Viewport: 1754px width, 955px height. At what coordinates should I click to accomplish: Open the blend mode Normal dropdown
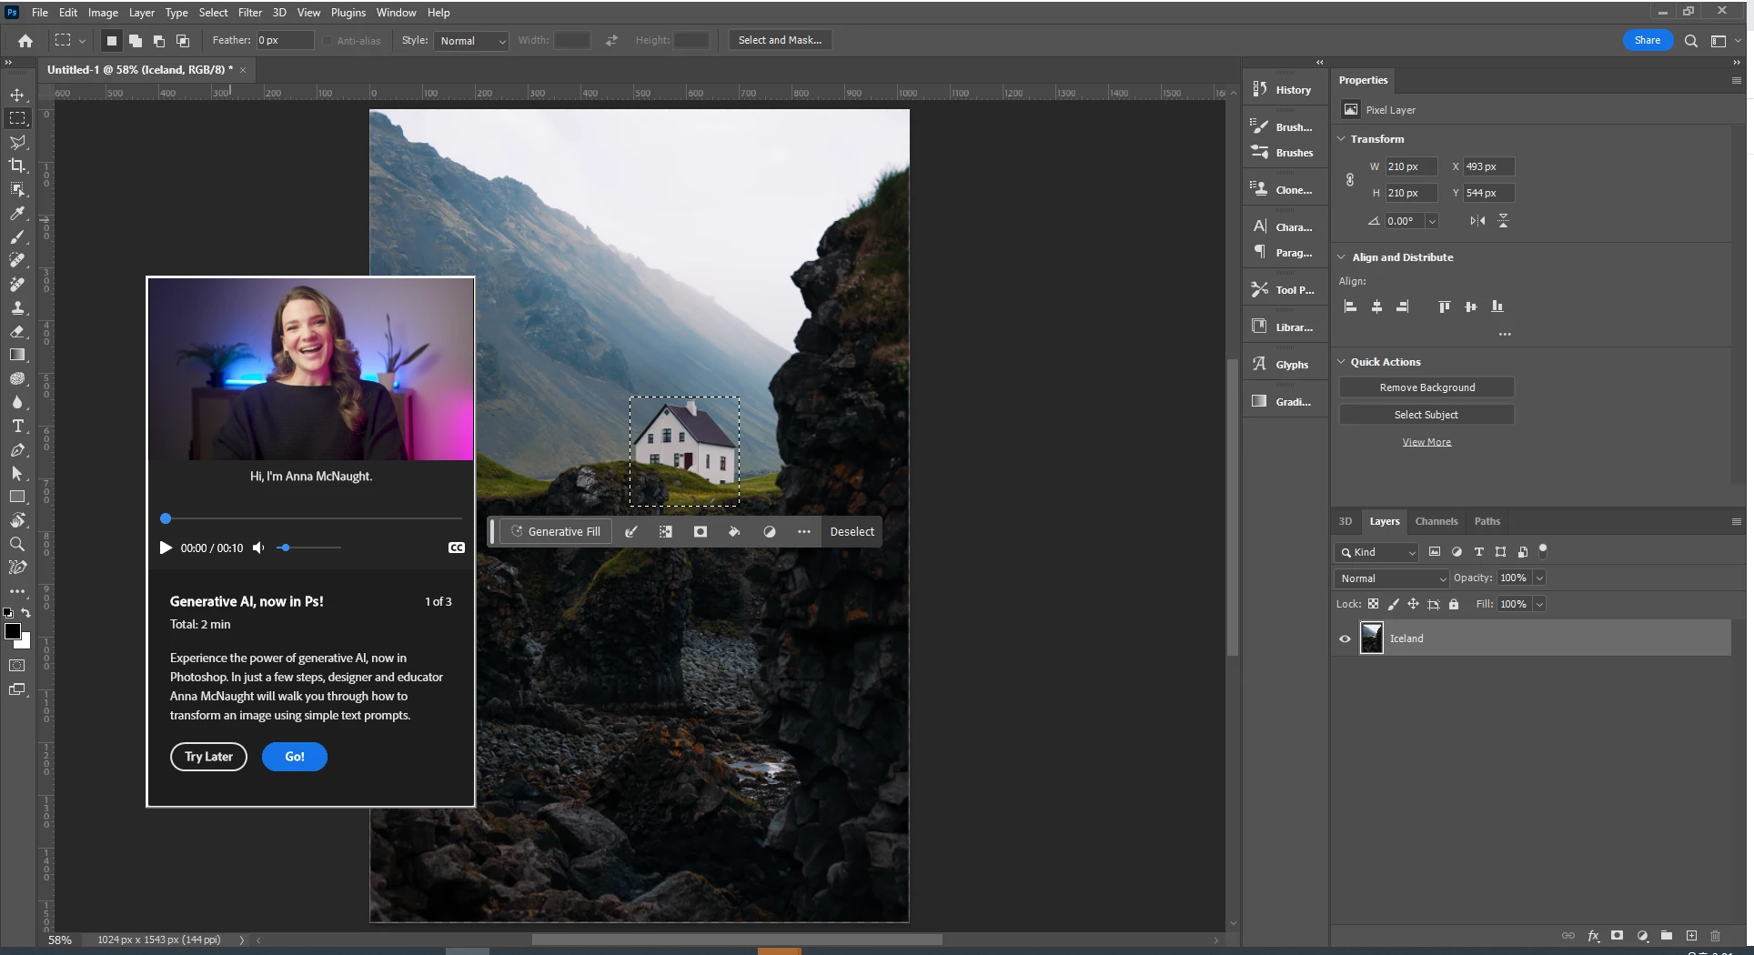[1391, 578]
